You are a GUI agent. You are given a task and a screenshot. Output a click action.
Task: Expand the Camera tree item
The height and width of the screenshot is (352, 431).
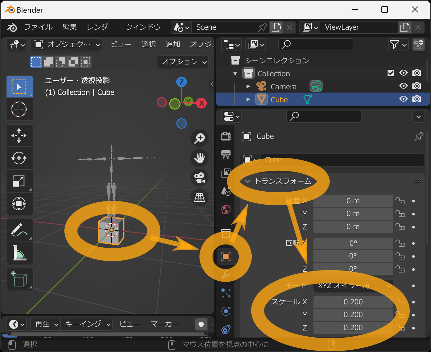[x=248, y=86]
